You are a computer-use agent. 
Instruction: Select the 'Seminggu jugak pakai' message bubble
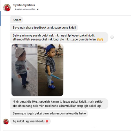coord(49,114)
